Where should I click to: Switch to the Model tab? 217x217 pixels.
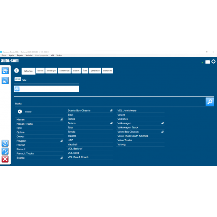(x=40, y=71)
